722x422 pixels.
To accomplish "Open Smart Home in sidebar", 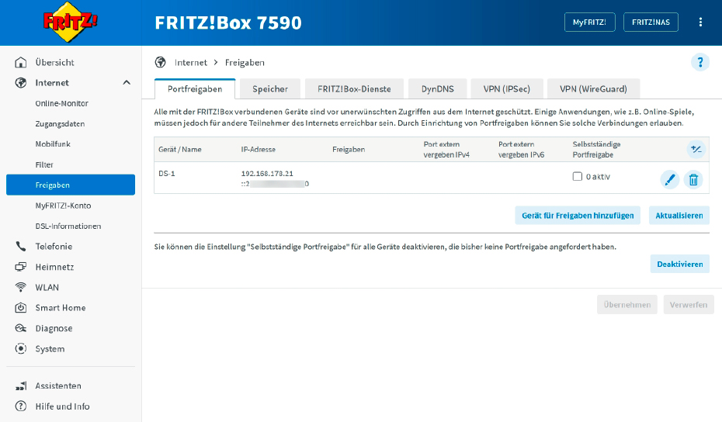I will pyautogui.click(x=60, y=308).
